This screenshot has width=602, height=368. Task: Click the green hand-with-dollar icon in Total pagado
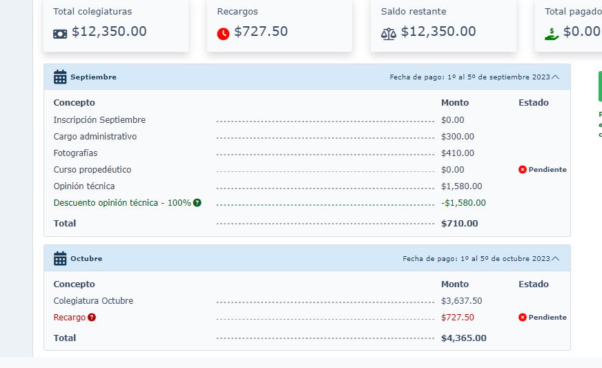pos(552,35)
